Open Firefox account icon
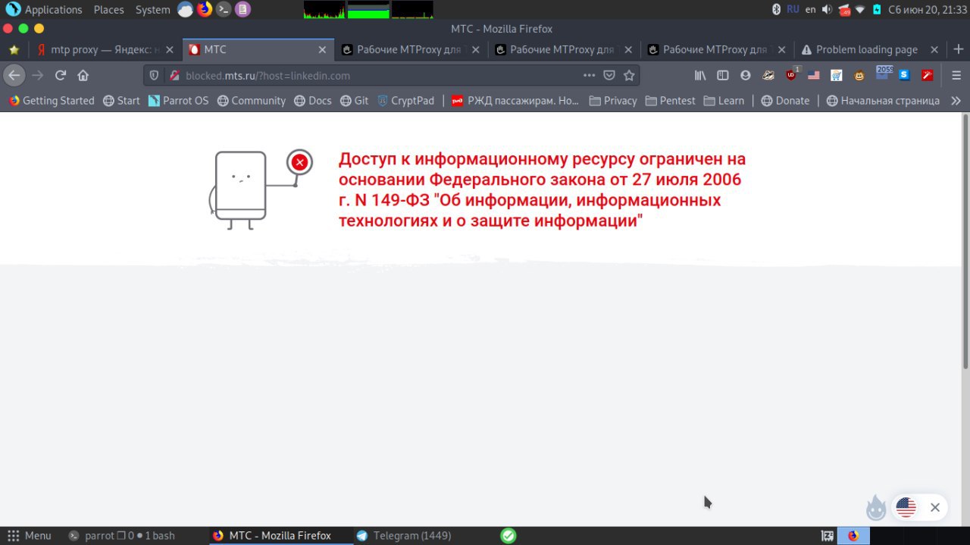Image resolution: width=970 pixels, height=545 pixels. [x=746, y=75]
